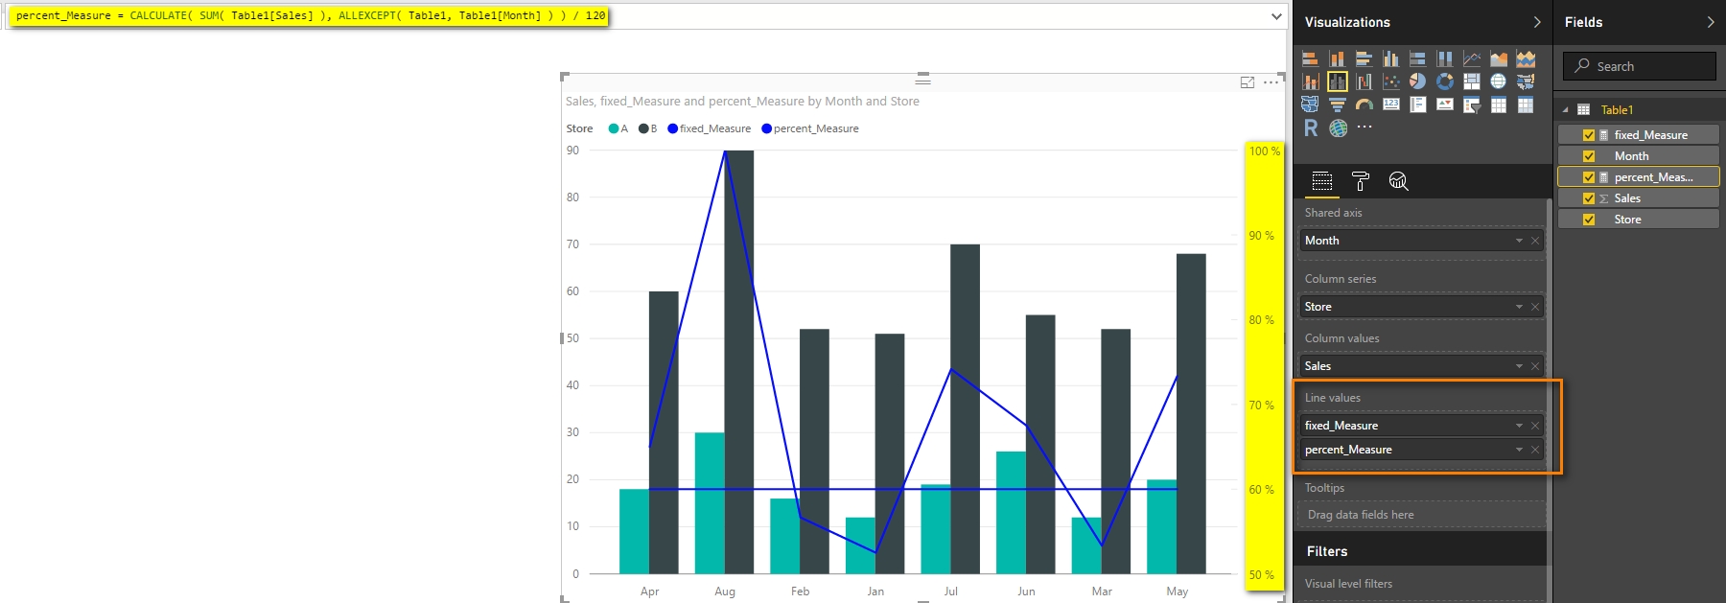This screenshot has height=603, width=1726.
Task: Select the clustered column chart visual
Action: [x=1390, y=58]
